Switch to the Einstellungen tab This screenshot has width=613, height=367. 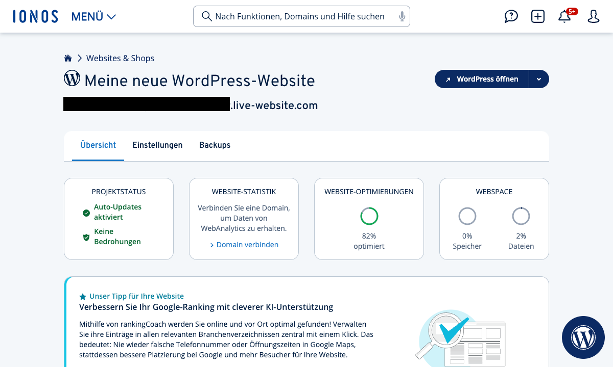(x=157, y=145)
